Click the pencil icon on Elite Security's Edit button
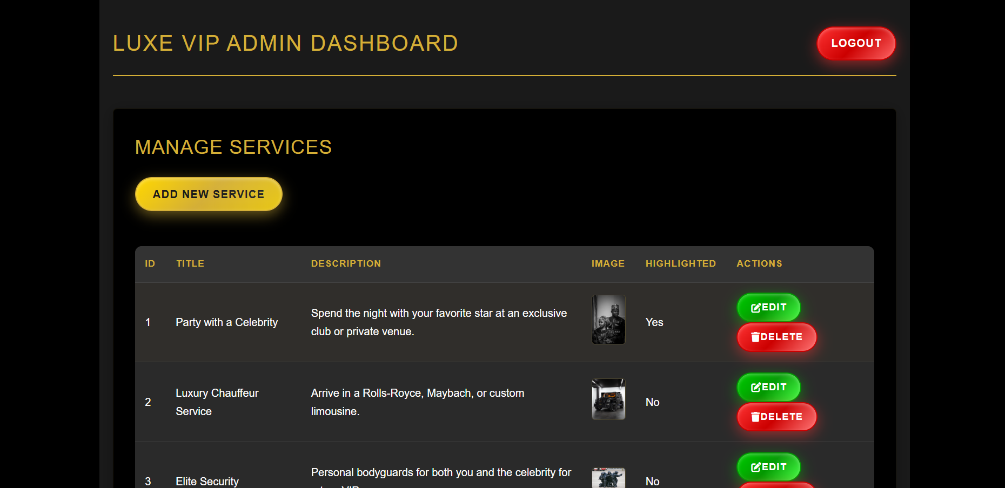 point(756,466)
